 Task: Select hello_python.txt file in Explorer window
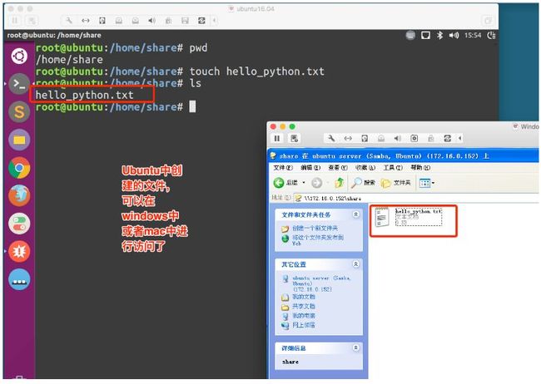[409, 217]
